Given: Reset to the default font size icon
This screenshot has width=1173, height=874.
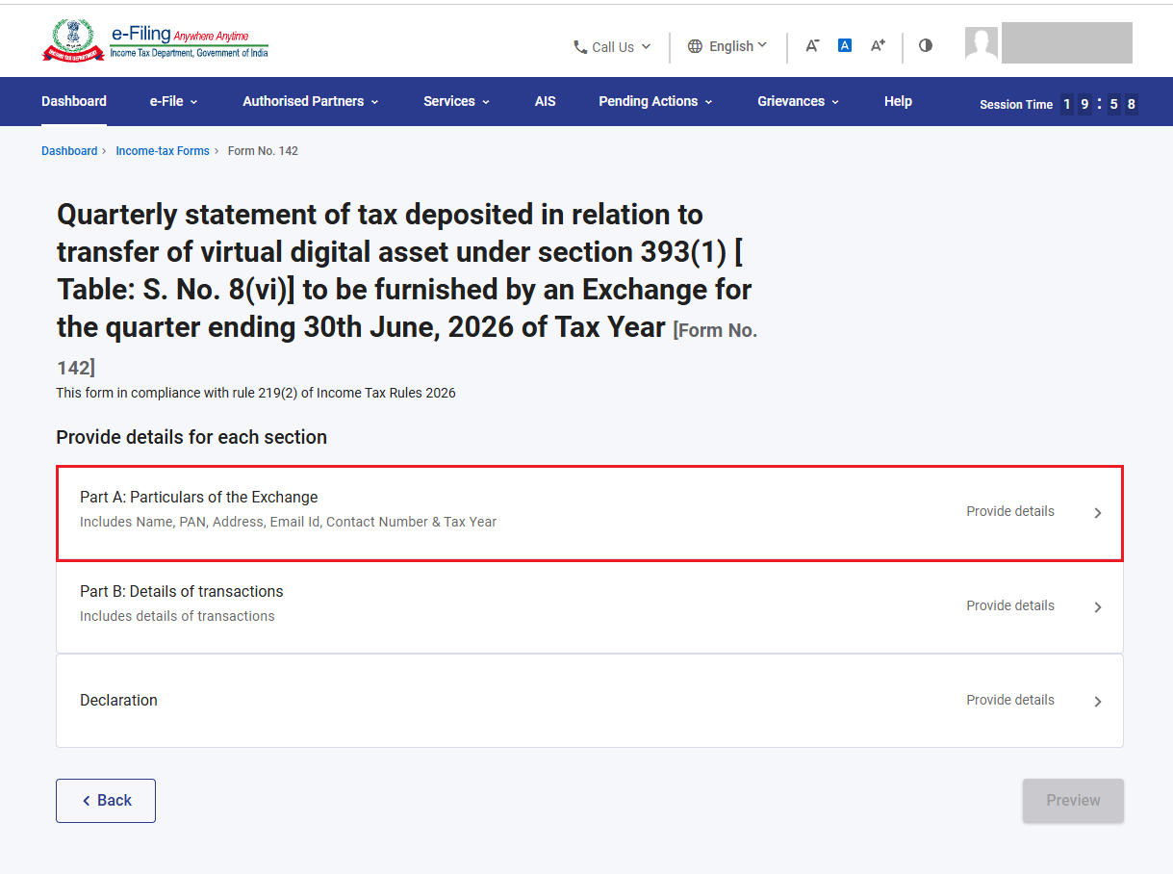Looking at the screenshot, I should (x=845, y=45).
